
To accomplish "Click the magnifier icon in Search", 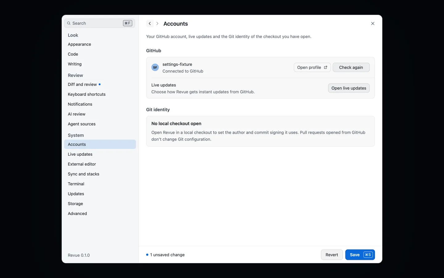I will click(x=69, y=23).
